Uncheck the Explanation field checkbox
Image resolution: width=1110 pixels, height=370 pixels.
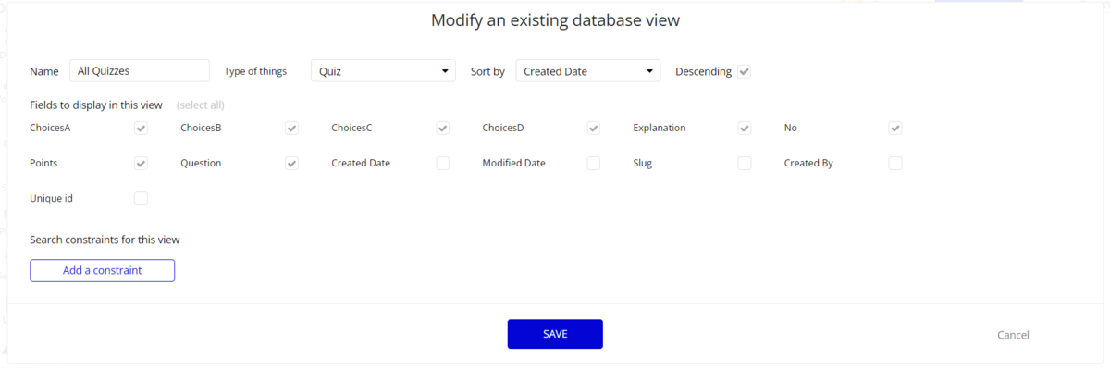pyautogui.click(x=745, y=129)
